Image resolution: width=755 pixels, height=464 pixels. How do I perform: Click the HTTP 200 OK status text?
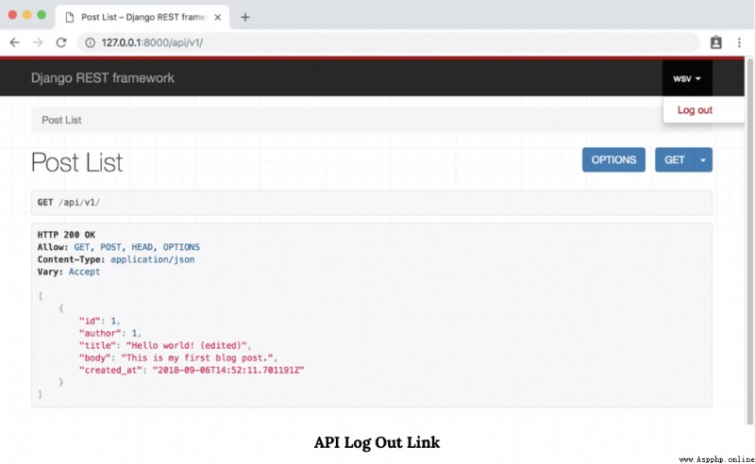[x=66, y=235]
